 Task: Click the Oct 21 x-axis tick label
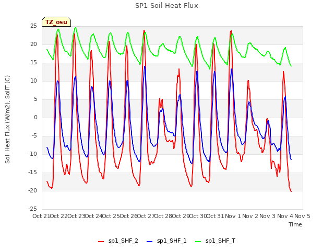(41, 216)
